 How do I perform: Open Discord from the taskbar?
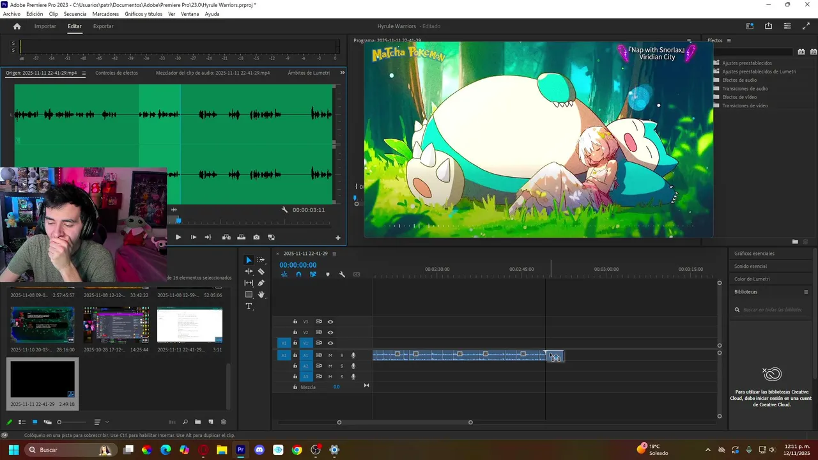259,450
